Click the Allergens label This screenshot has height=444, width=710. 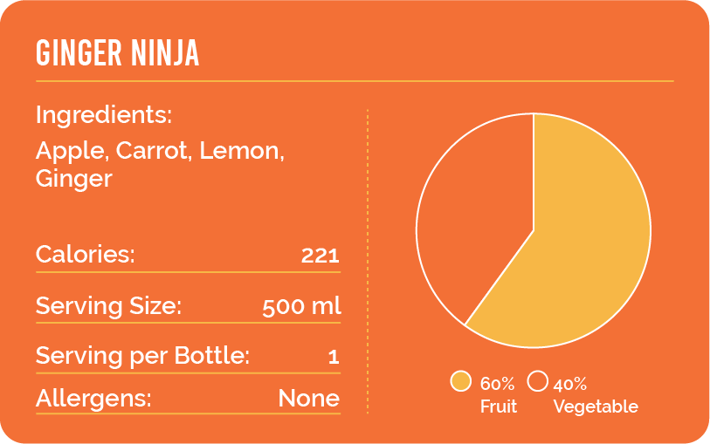[x=93, y=399]
